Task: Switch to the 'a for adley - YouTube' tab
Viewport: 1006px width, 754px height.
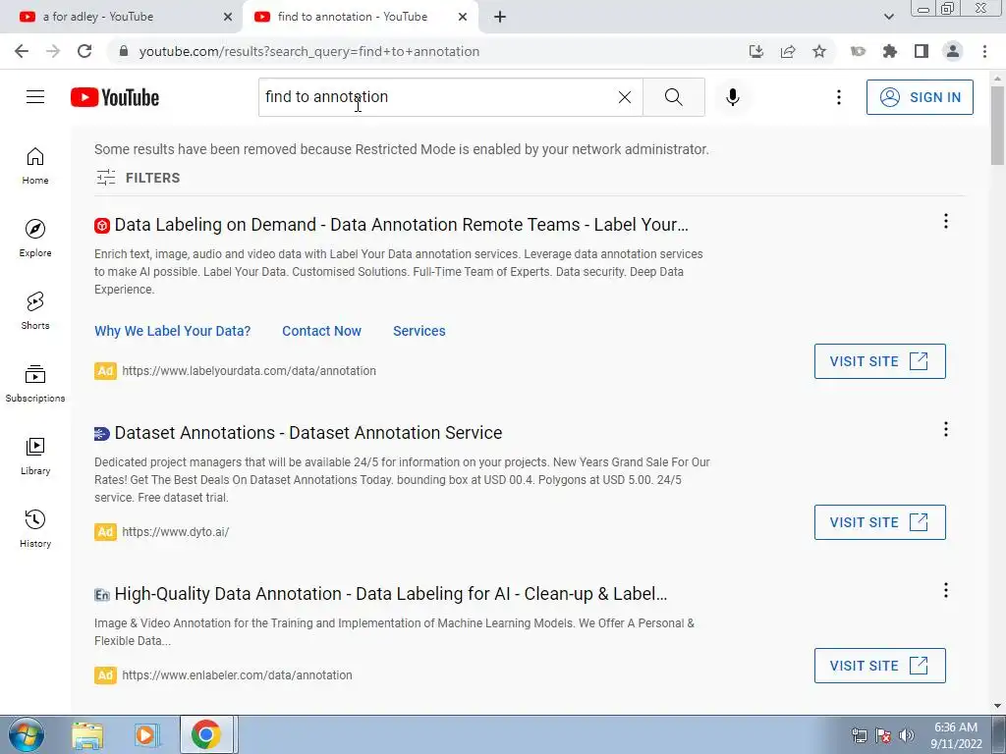Action: 123,17
